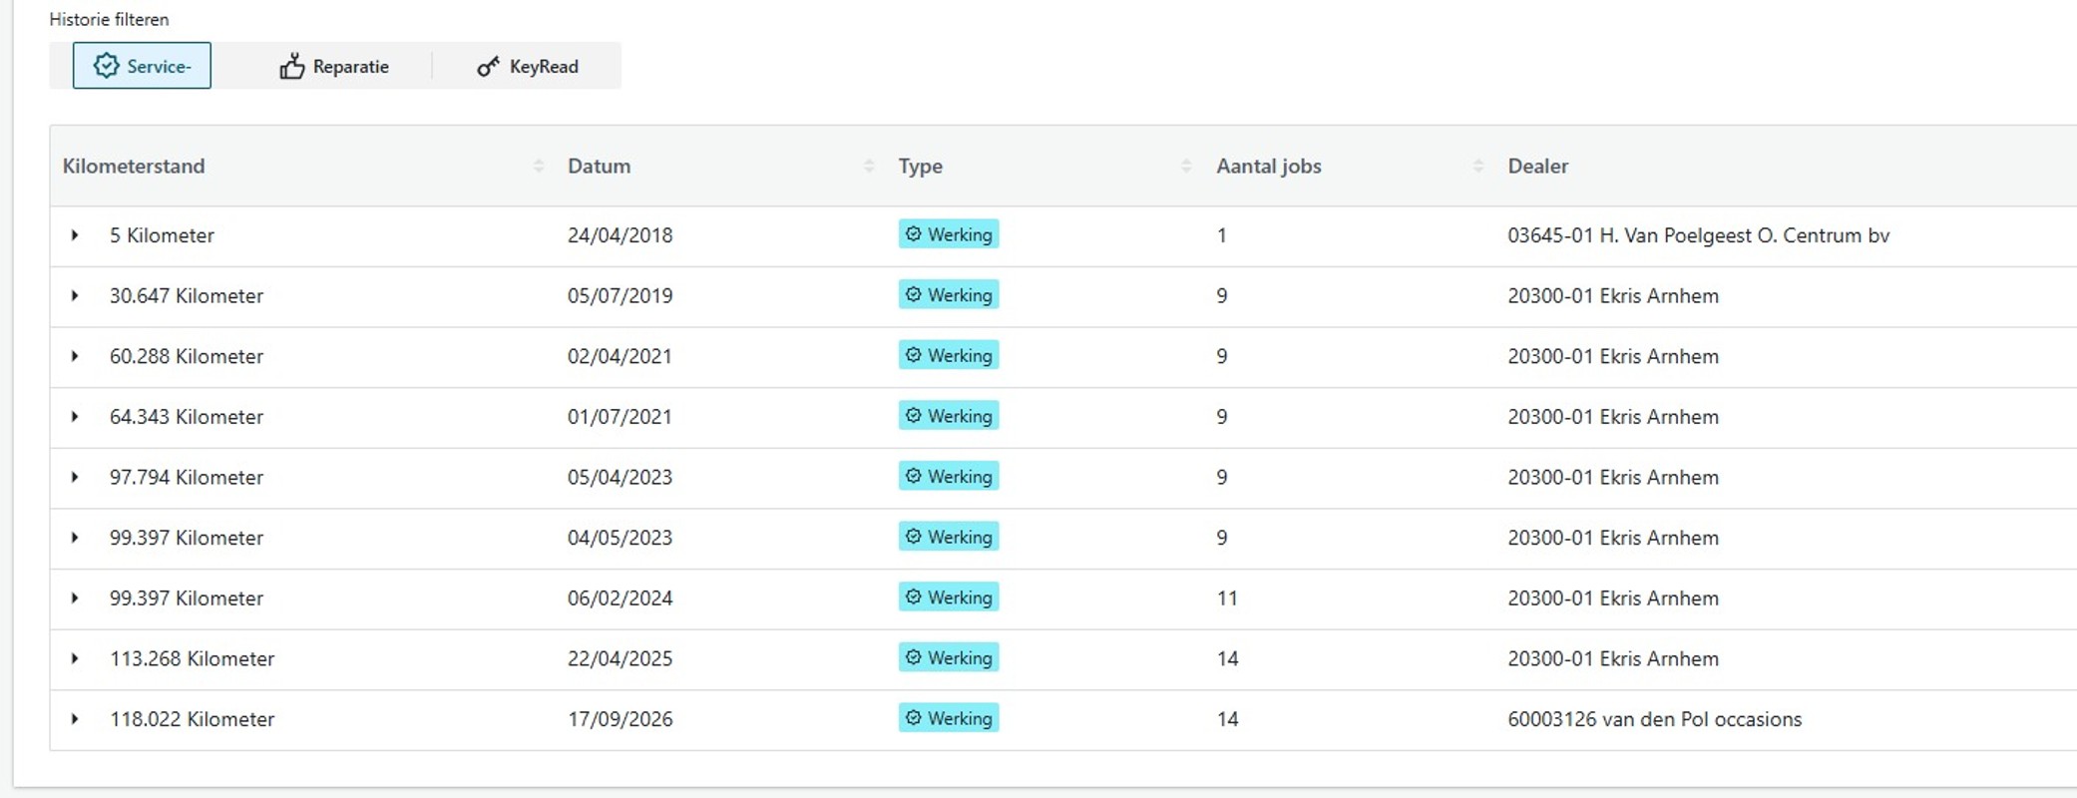The height and width of the screenshot is (798, 2077).
Task: Expand the 30.647 Kilometer row
Action: tap(75, 296)
